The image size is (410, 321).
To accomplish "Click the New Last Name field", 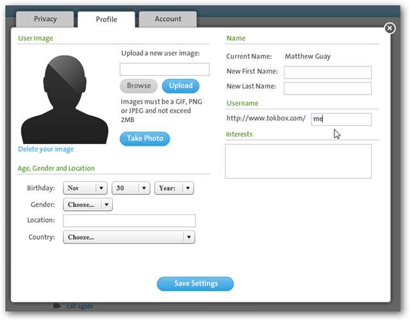I will [327, 88].
